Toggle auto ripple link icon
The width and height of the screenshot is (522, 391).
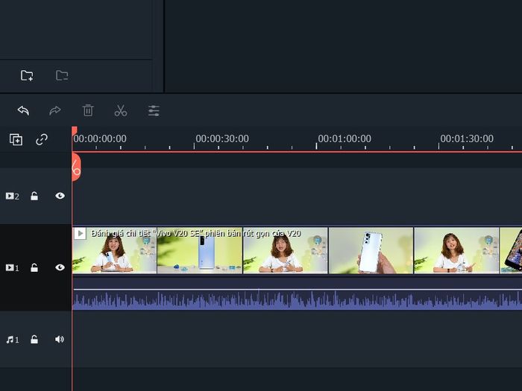coord(42,139)
